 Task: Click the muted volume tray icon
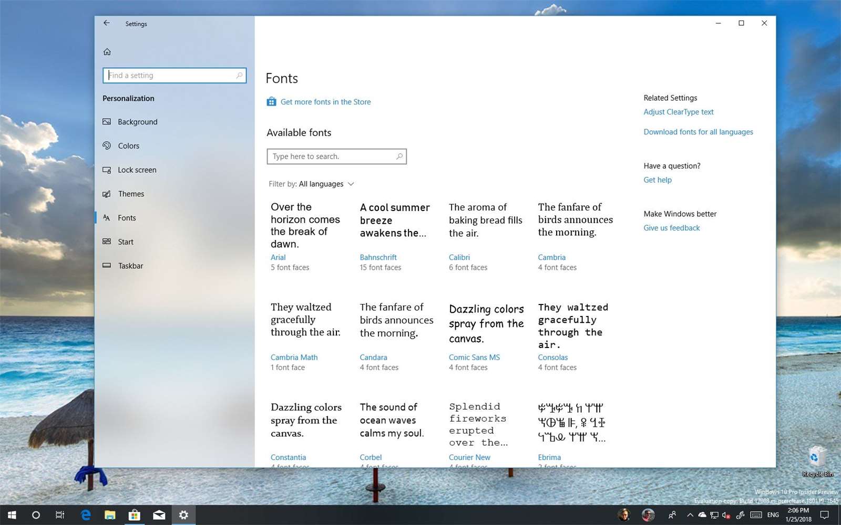pyautogui.click(x=726, y=515)
